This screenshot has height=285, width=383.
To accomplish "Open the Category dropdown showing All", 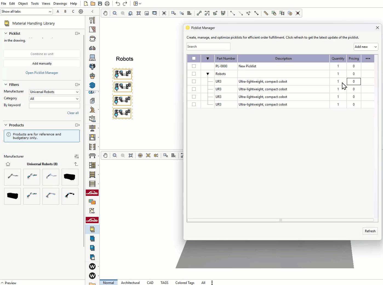I will pyautogui.click(x=55, y=99).
